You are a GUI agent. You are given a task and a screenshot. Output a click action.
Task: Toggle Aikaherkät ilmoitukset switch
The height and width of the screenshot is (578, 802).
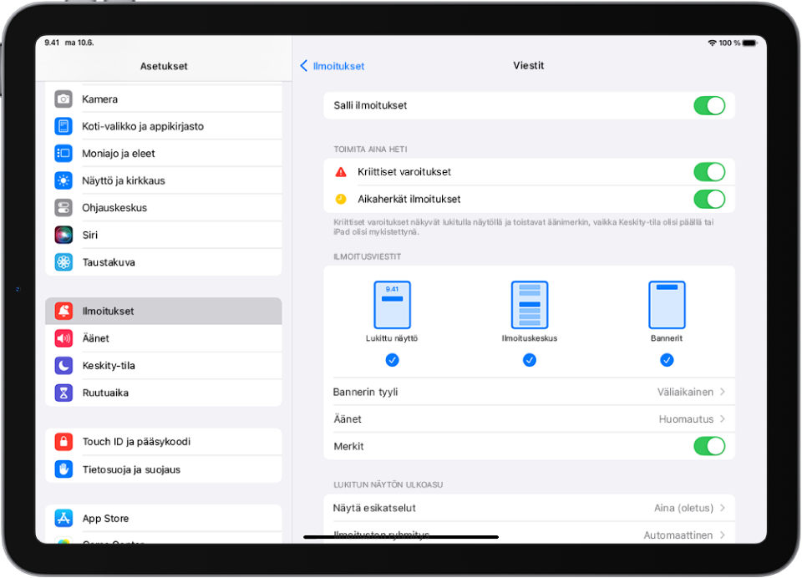(x=709, y=199)
